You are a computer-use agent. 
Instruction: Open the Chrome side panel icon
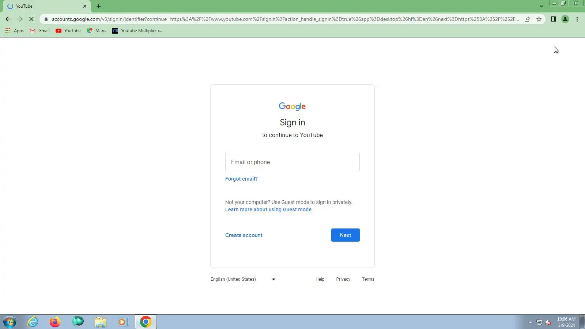tap(554, 19)
